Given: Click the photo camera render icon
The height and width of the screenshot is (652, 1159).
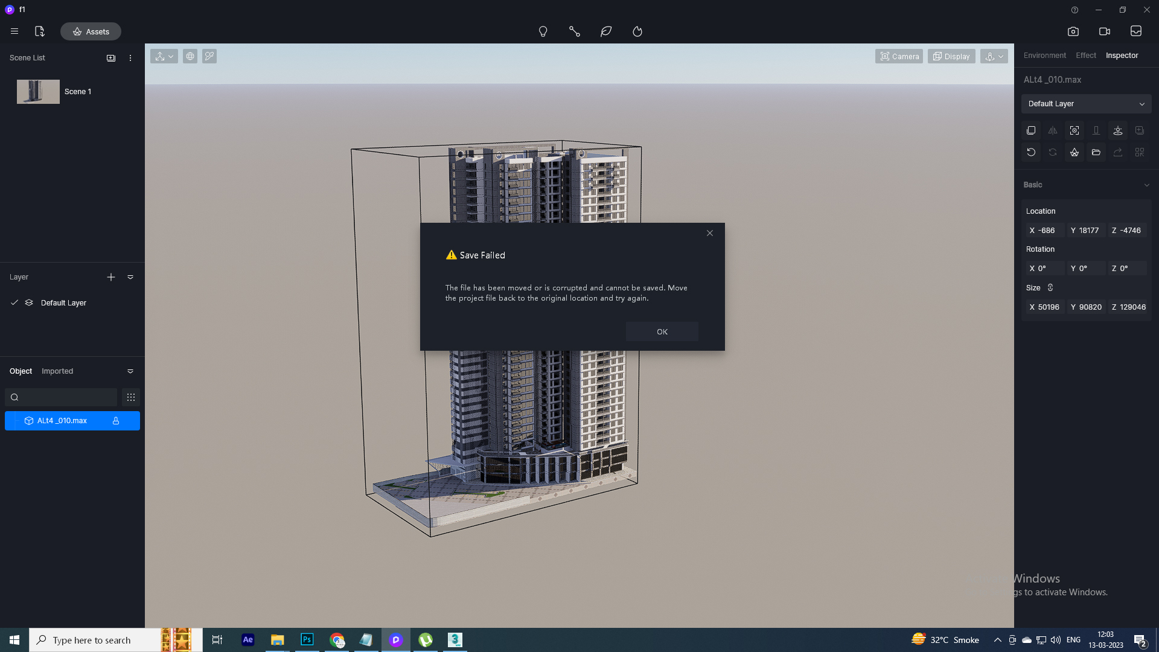Looking at the screenshot, I should click(x=1073, y=31).
